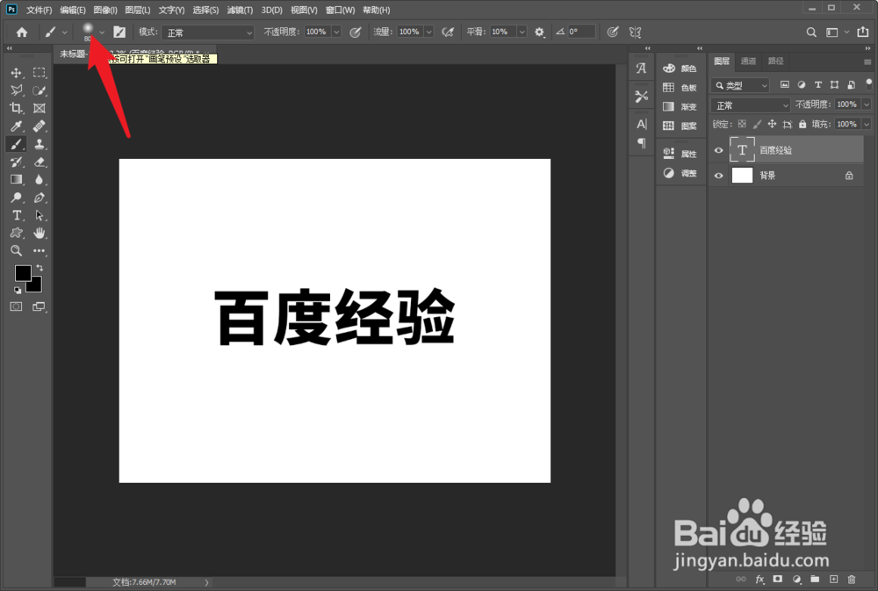Select the Dodge tool

tap(16, 198)
